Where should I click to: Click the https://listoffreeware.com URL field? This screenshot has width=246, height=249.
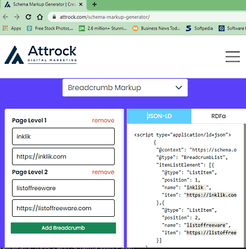tap(63, 208)
